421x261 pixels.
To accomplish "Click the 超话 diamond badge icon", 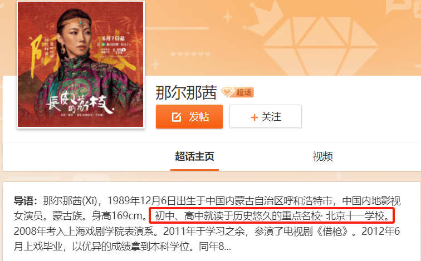I will click(x=227, y=92).
